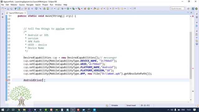Click the Open Task monitor square icon

click(x=36, y=8)
